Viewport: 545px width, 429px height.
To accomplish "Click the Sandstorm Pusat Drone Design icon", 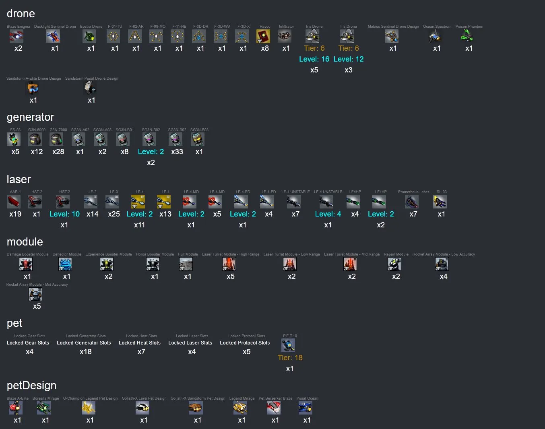I will pos(90,89).
